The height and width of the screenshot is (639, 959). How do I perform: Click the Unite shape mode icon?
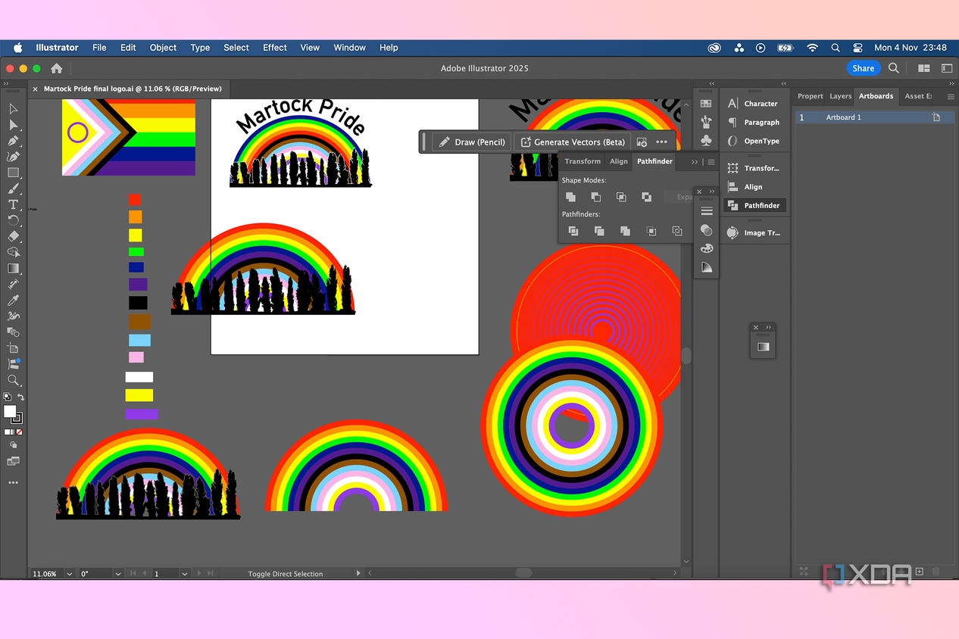pyautogui.click(x=570, y=197)
